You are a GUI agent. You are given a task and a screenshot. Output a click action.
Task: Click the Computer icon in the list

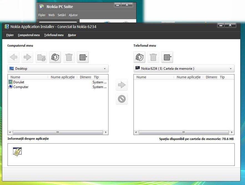pyautogui.click(x=11, y=87)
